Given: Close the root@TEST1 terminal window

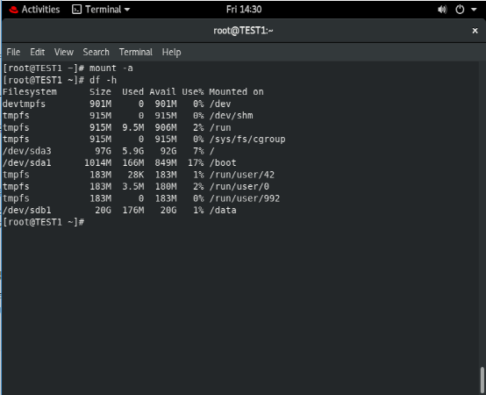Looking at the screenshot, I should [x=475, y=31].
